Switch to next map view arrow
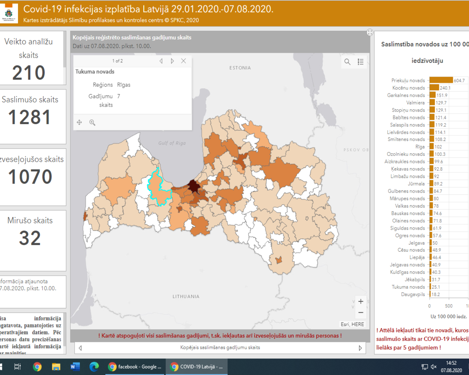Screen dimensions: 469x375 360,348
